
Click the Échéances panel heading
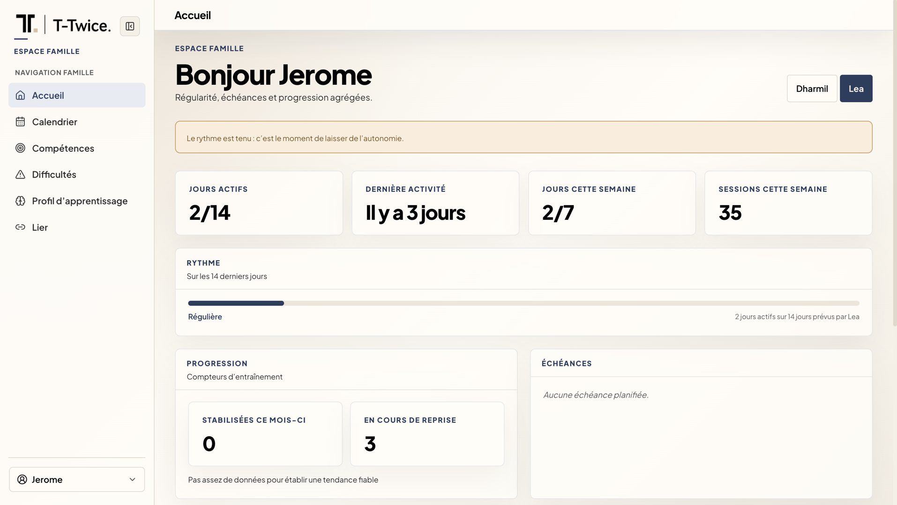pyautogui.click(x=567, y=364)
